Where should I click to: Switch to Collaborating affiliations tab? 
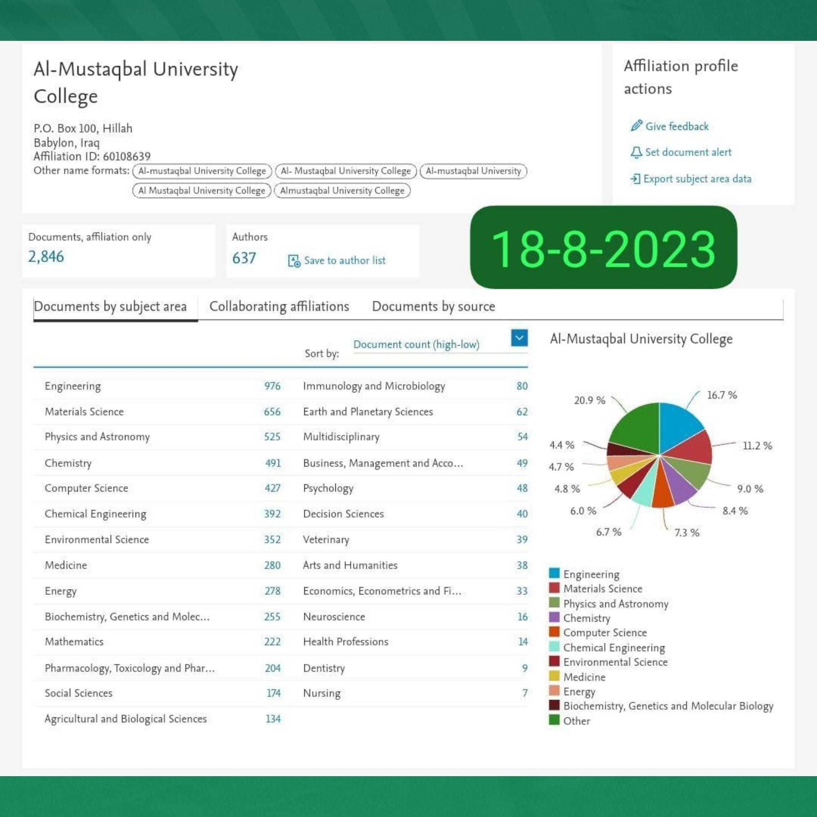pyautogui.click(x=279, y=306)
